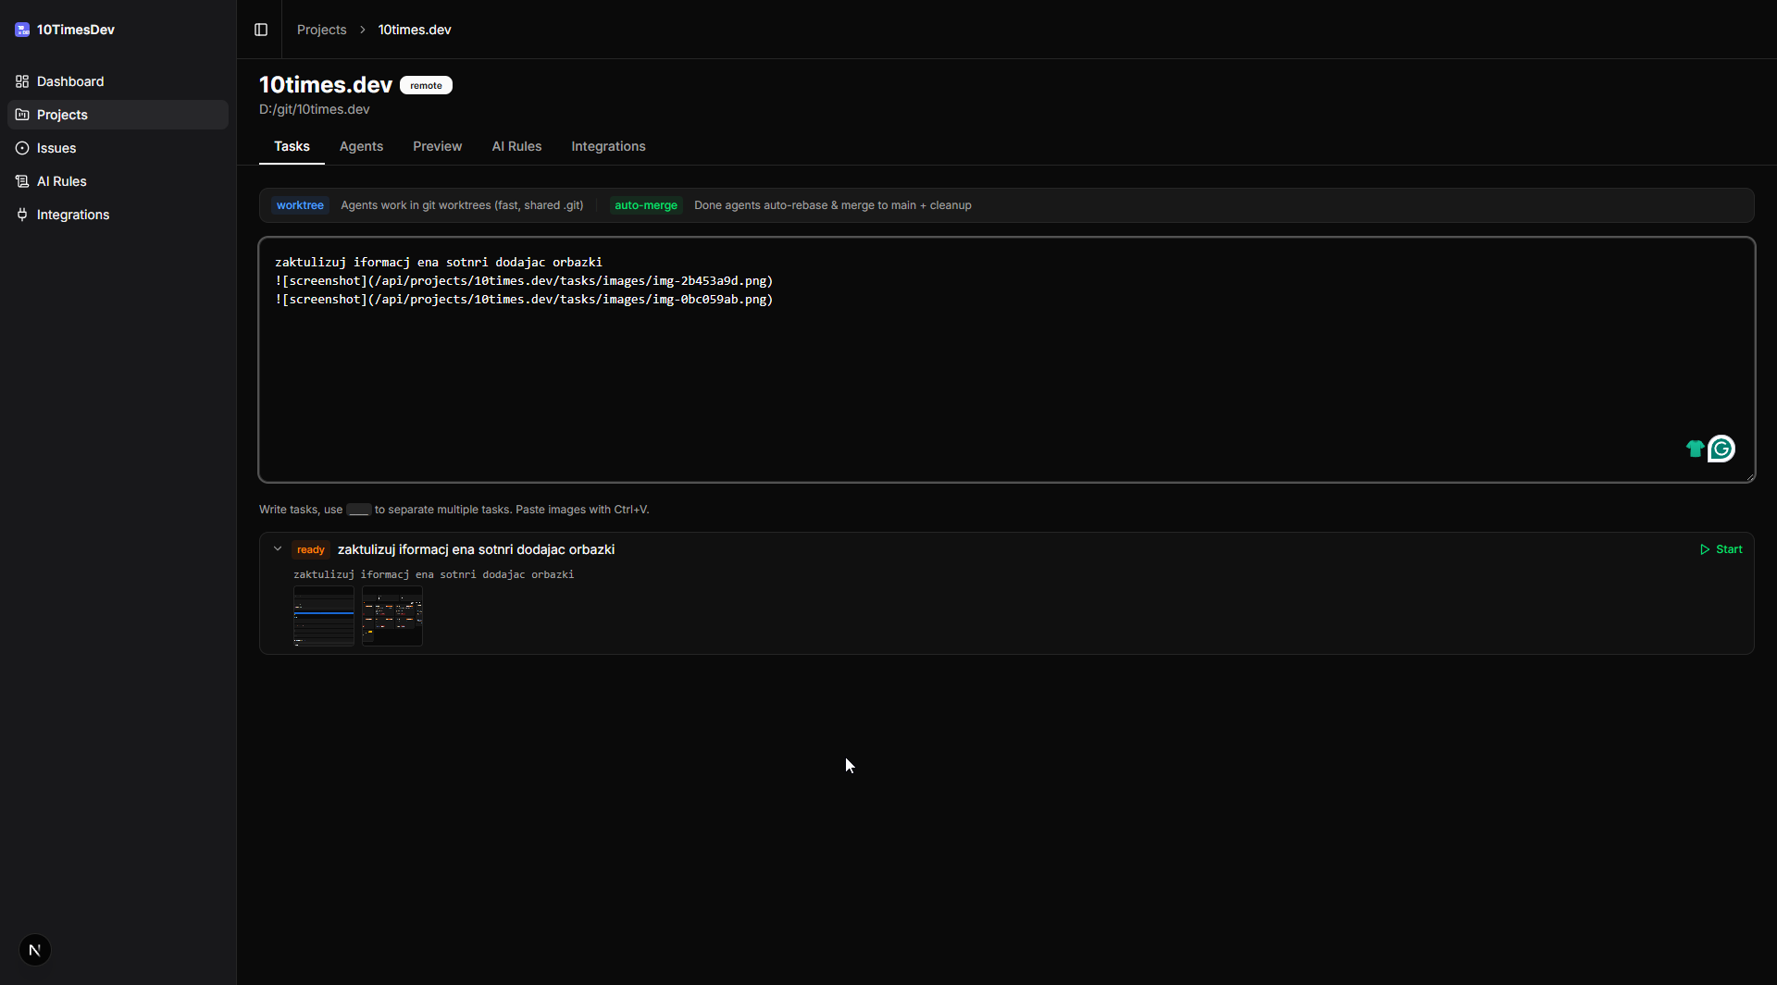The height and width of the screenshot is (985, 1777).
Task: Toggle the worktree mode badge
Action: pos(300,205)
